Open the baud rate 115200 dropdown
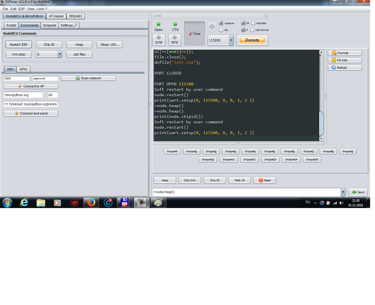 click(231, 40)
